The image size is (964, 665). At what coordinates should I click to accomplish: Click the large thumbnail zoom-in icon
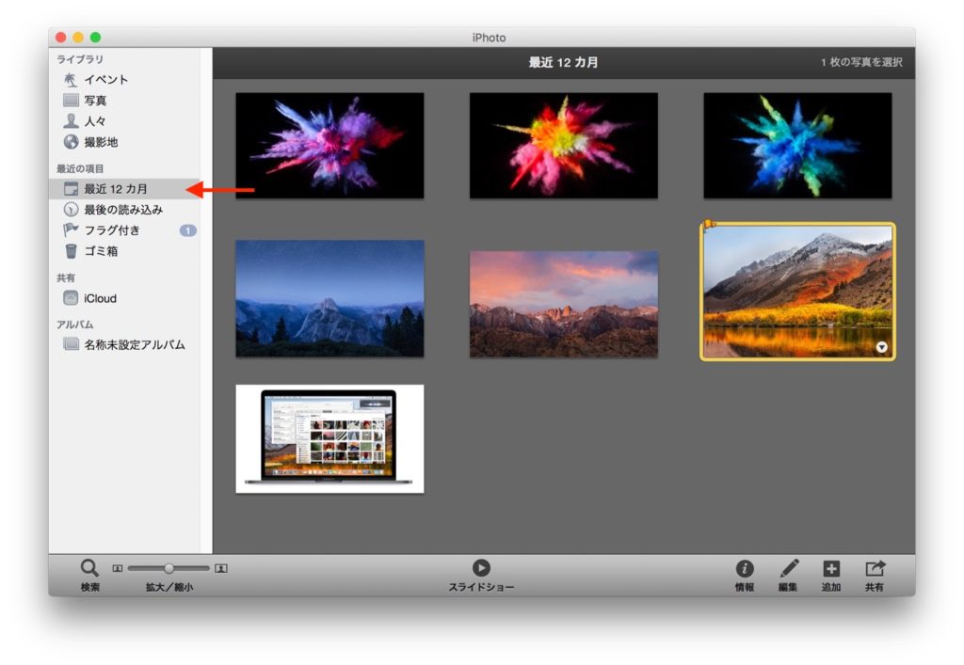tap(221, 568)
